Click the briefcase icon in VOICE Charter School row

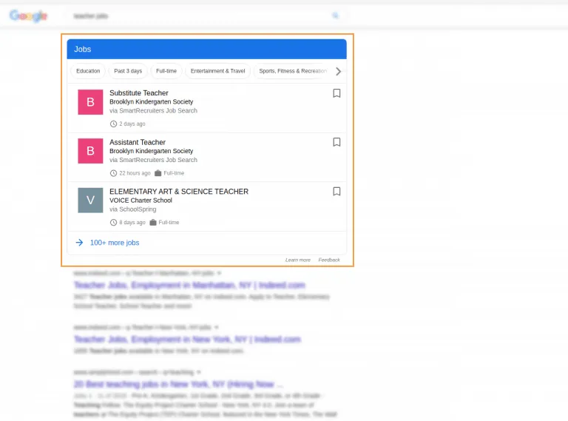(x=153, y=223)
